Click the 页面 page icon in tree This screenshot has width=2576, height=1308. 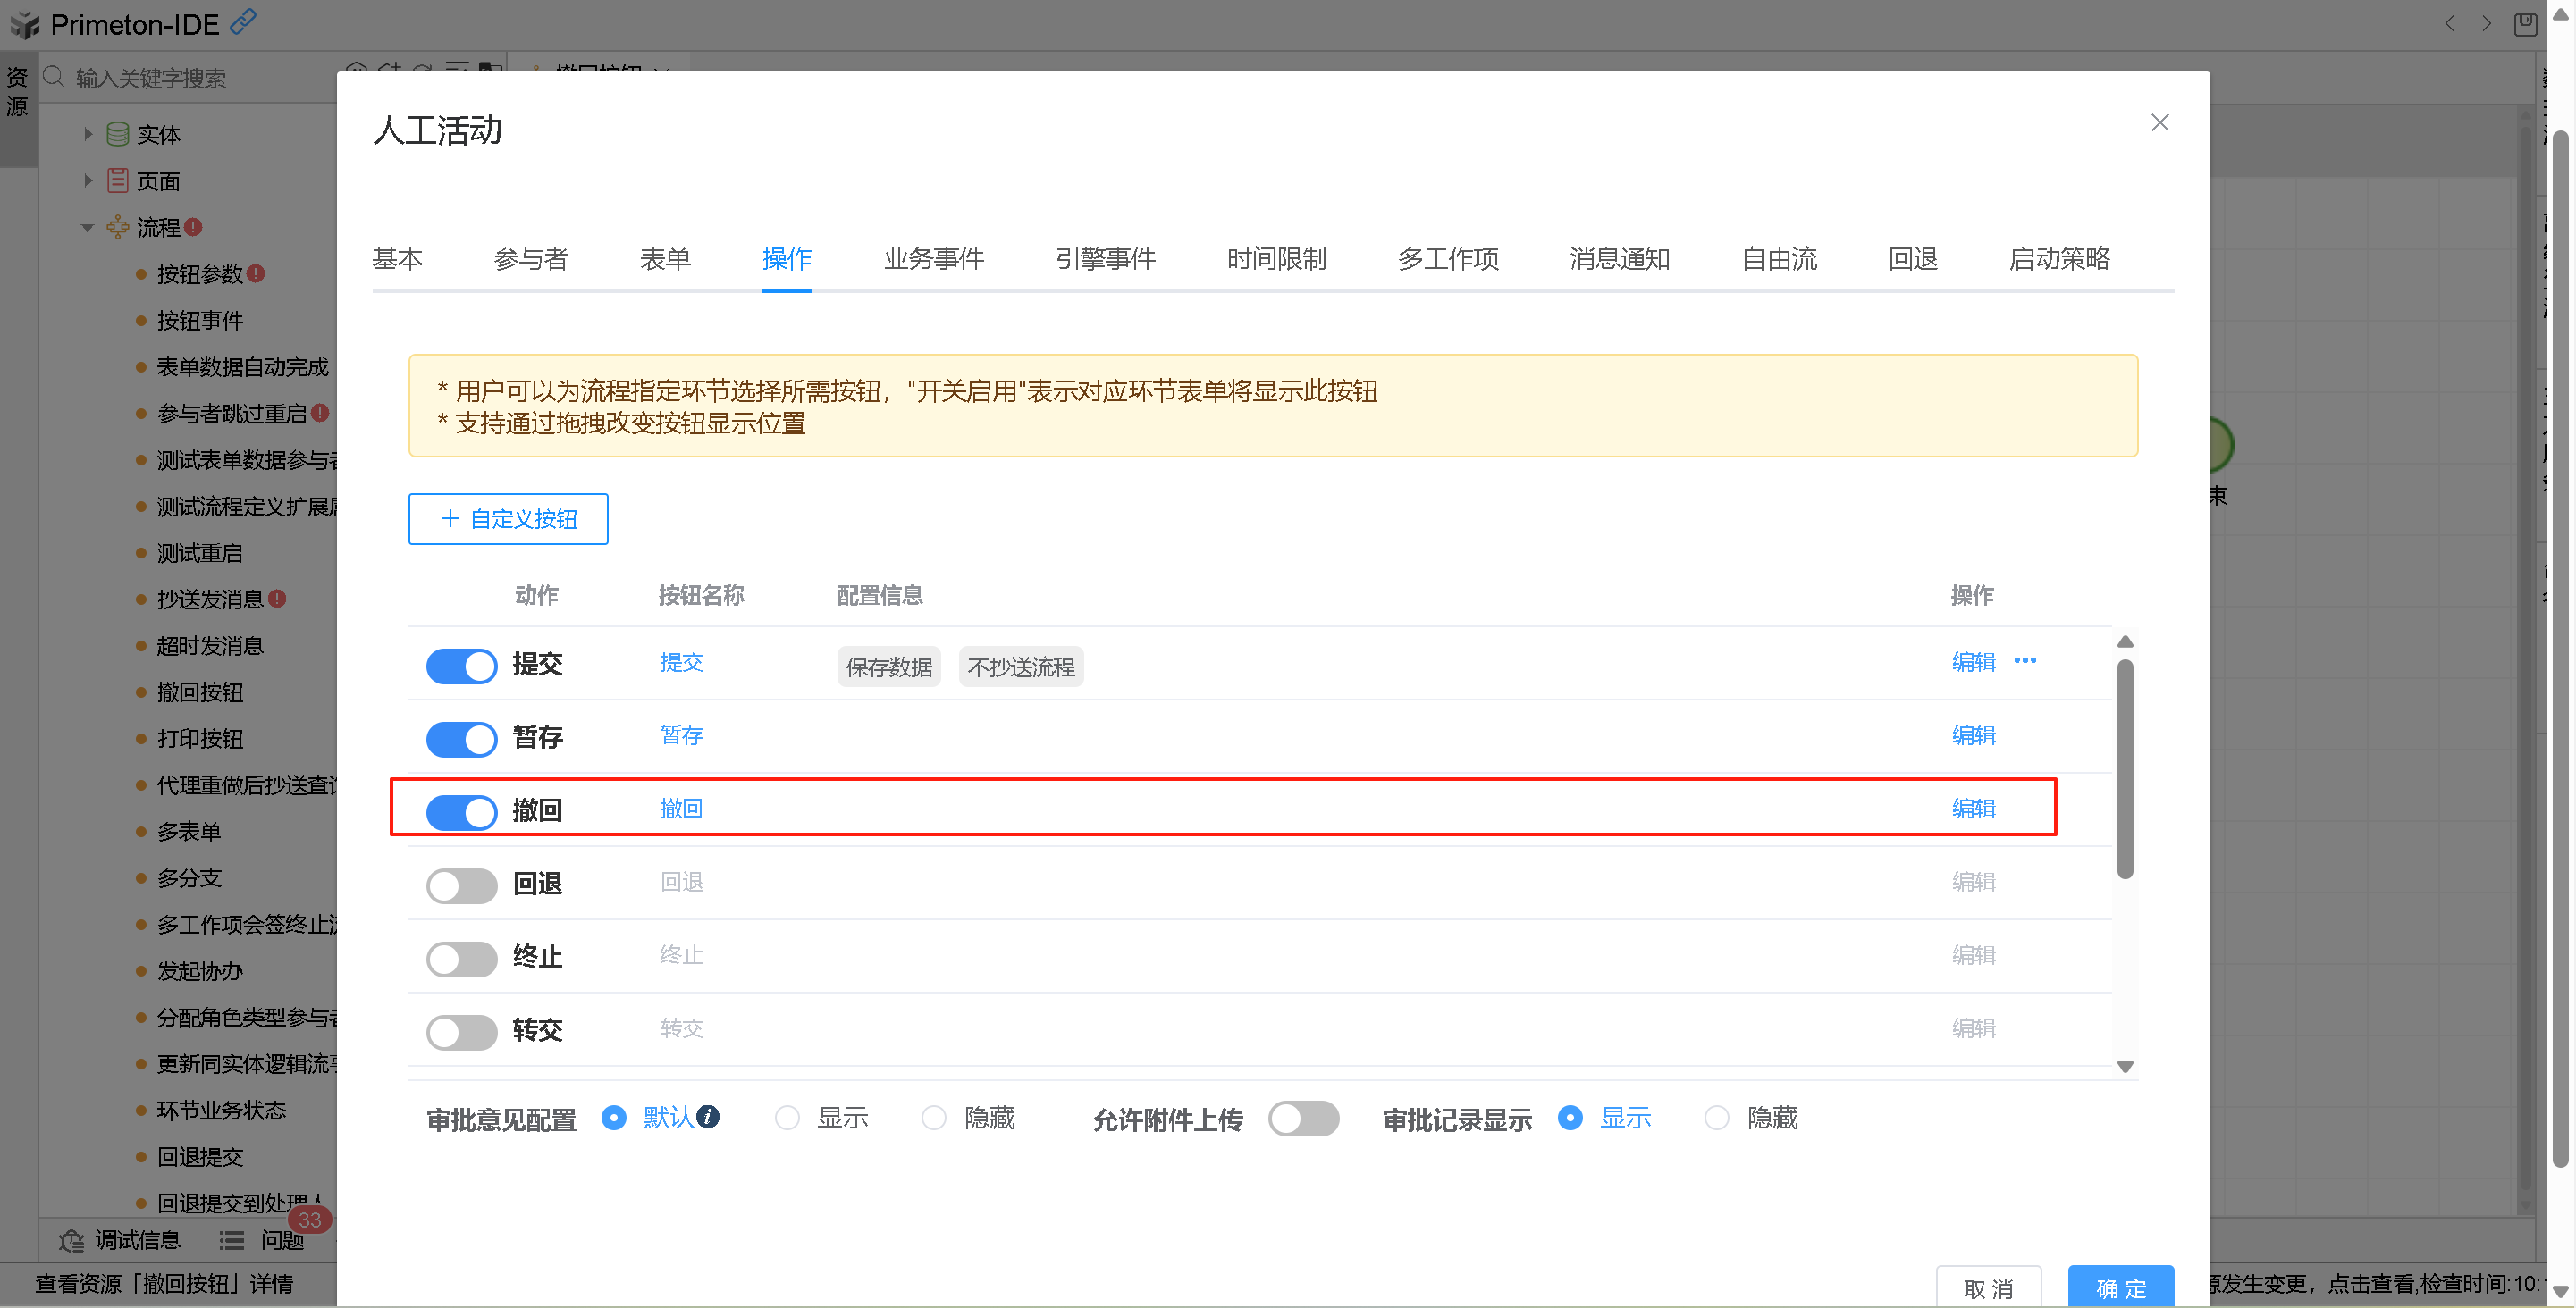(117, 180)
